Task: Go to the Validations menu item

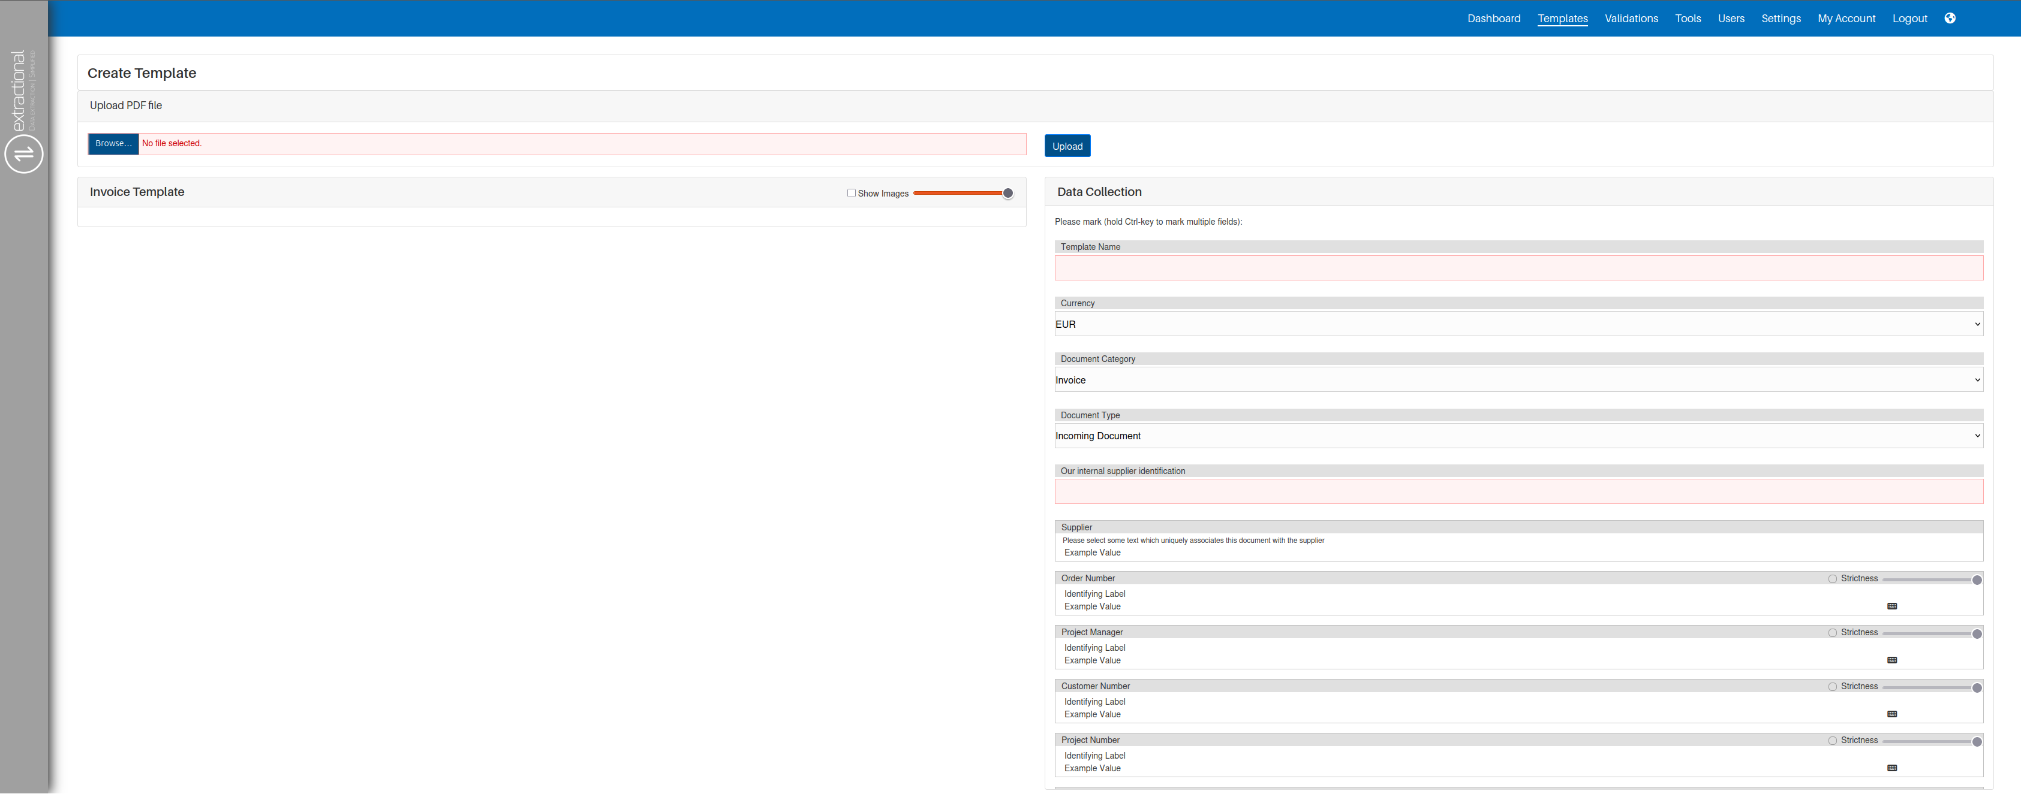Action: tap(1631, 18)
